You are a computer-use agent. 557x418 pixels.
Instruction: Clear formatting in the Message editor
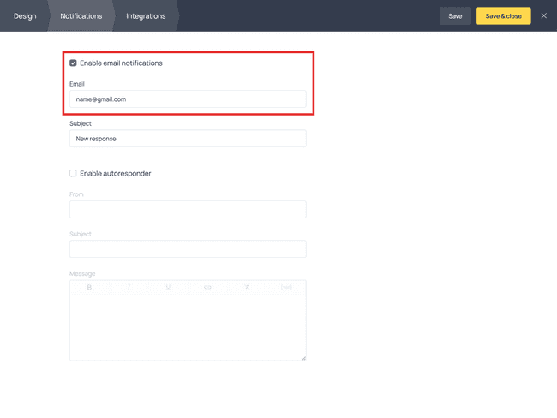tap(247, 287)
